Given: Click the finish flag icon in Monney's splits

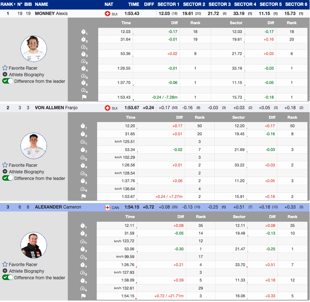Looking at the screenshot, I should pos(84,97).
